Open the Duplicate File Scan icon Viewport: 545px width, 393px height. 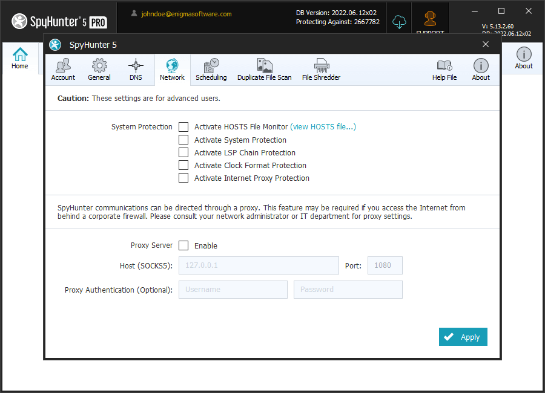click(264, 66)
